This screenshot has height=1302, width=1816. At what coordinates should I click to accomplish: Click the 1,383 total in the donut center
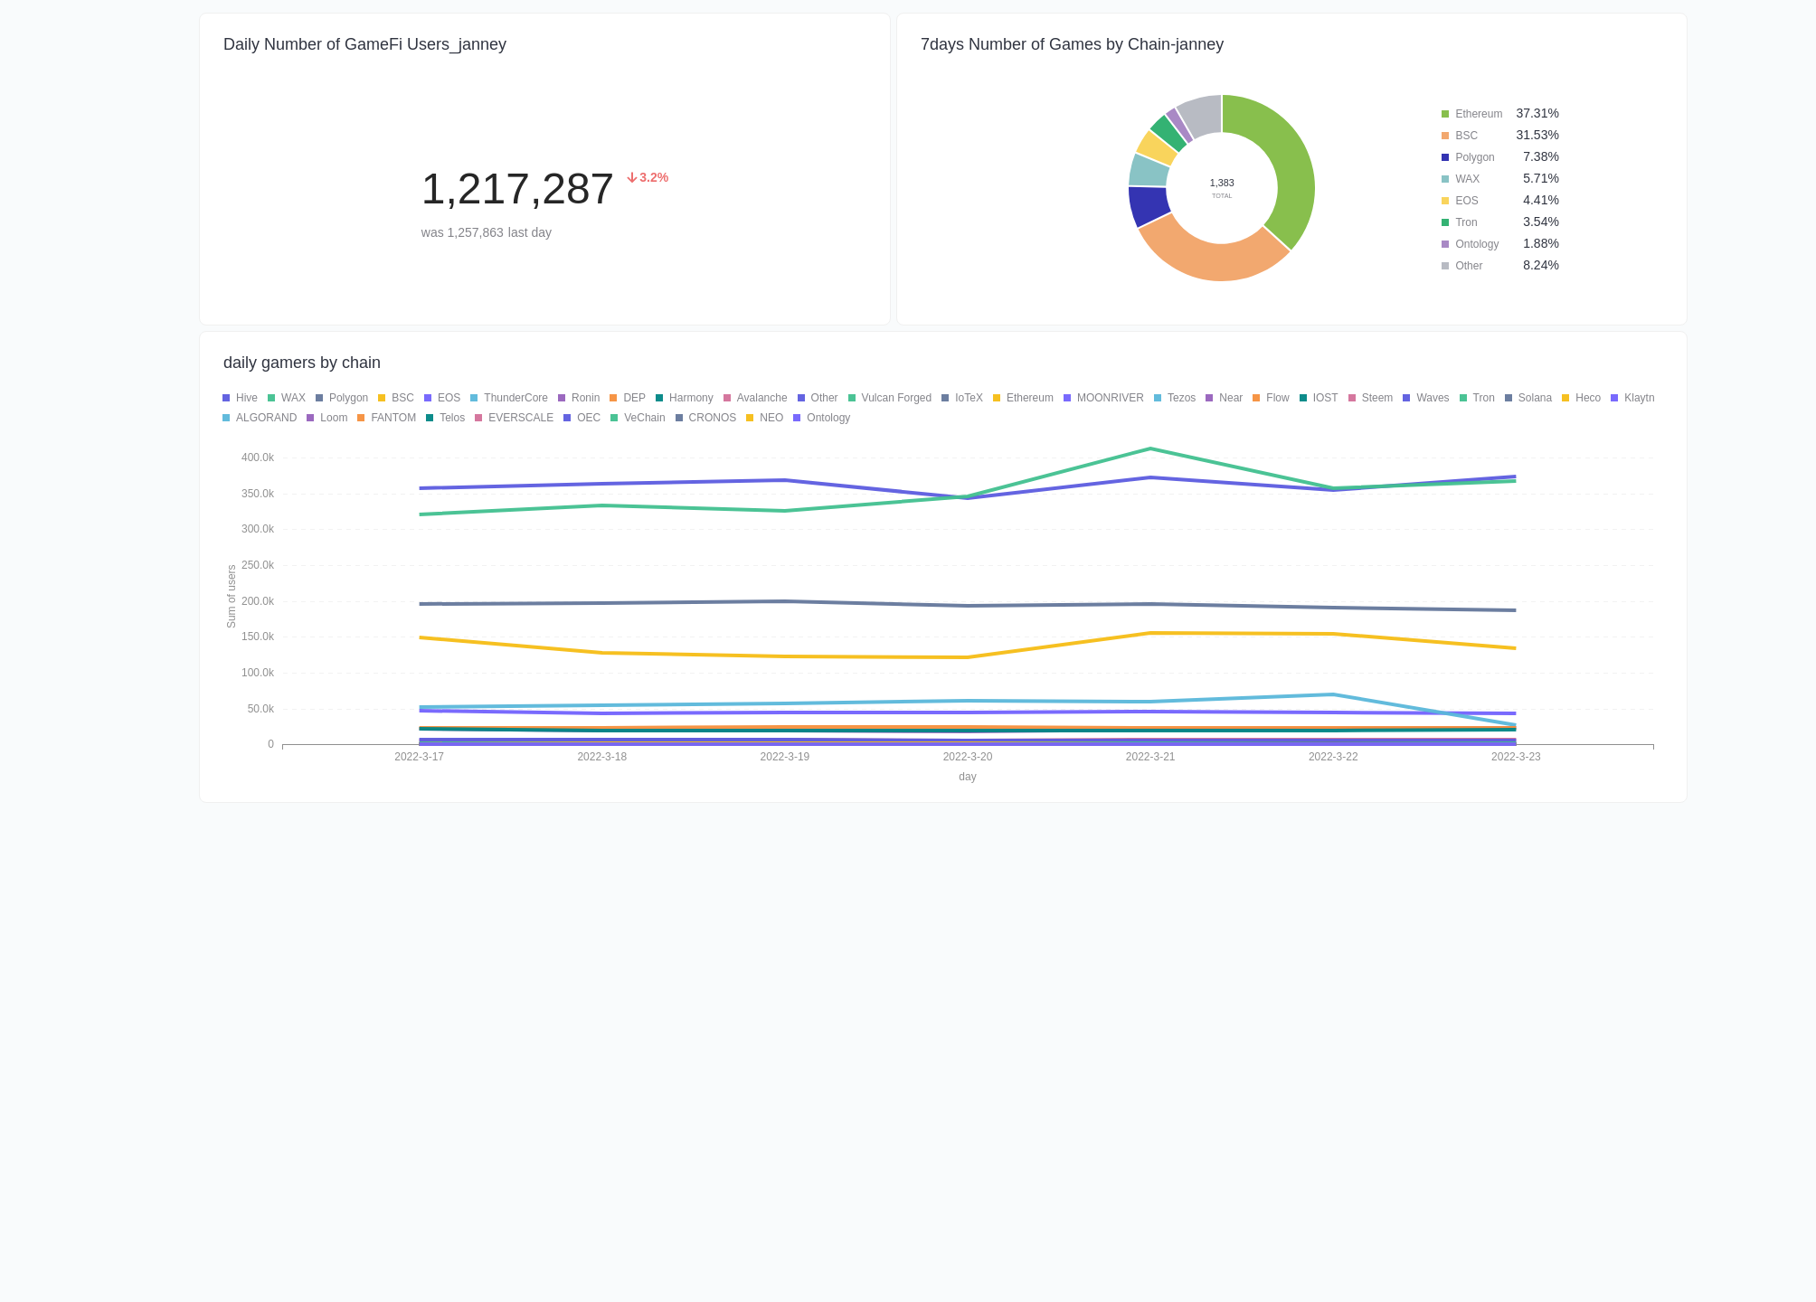point(1221,183)
